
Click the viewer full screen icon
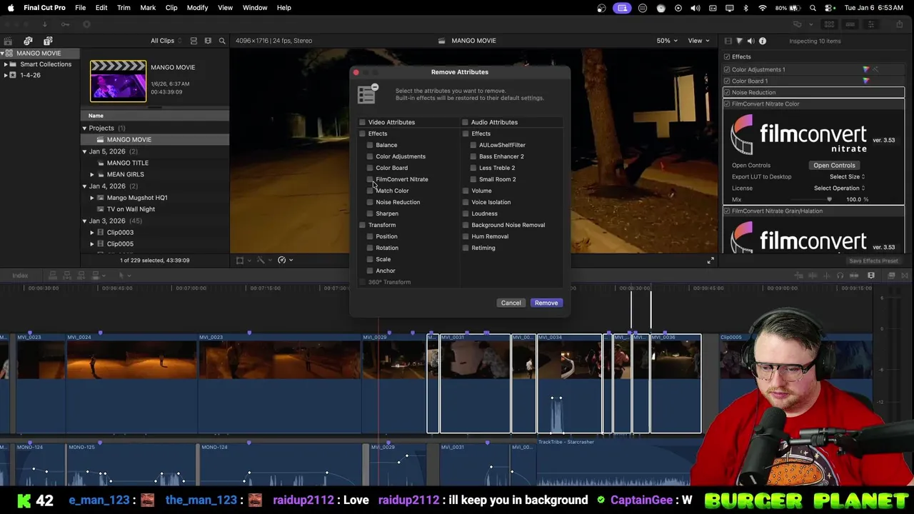click(x=710, y=261)
